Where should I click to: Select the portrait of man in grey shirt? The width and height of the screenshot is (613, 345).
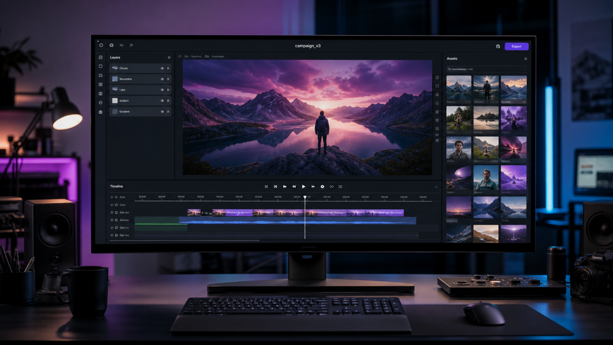(x=459, y=147)
